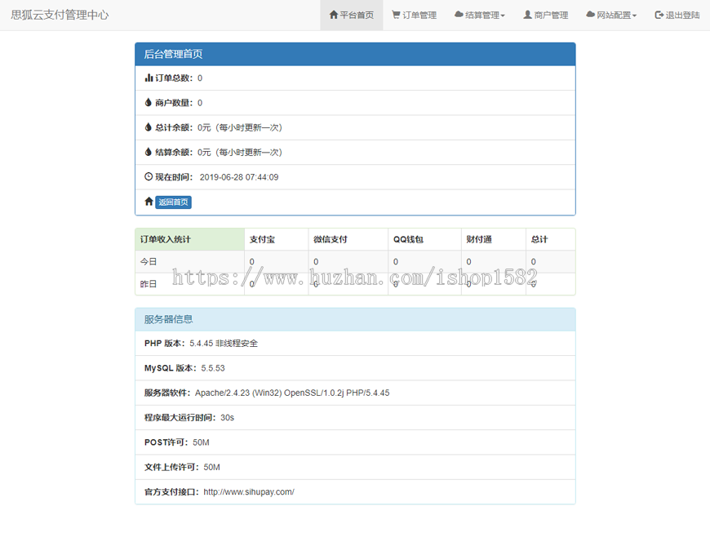Click the cloud icon beside 网站配置

click(588, 15)
